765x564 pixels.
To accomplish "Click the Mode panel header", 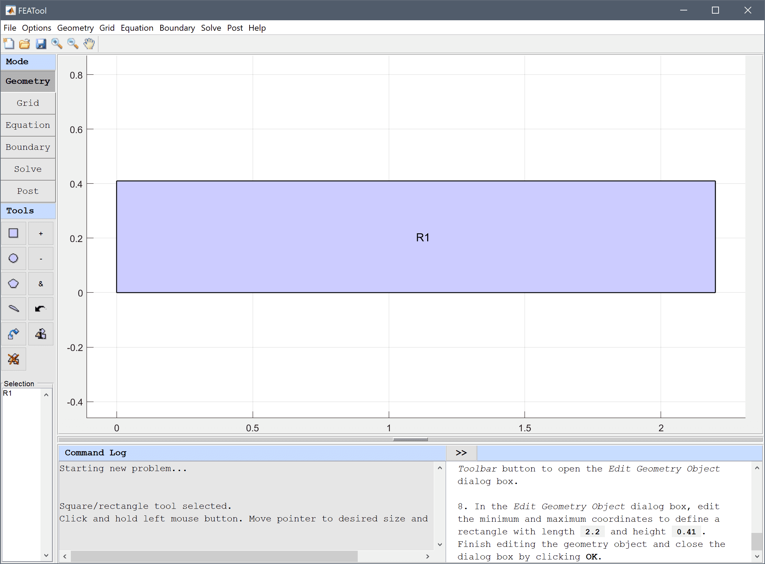I will [28, 62].
